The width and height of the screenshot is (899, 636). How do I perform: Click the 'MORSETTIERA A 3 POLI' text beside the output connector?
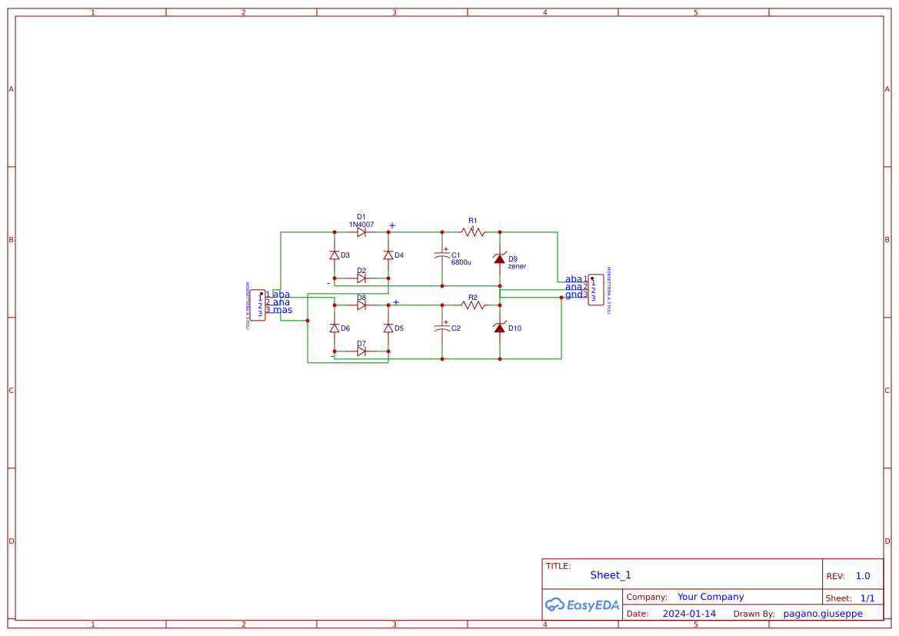609,290
